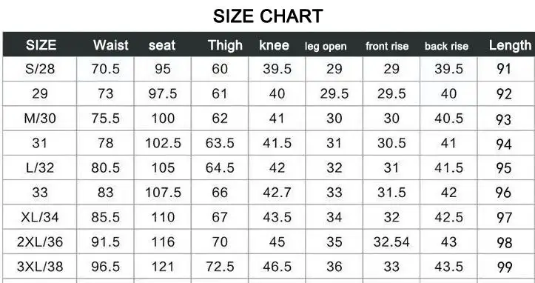Click the 3XL/38 size cell
Image resolution: width=535 pixels, height=283 pixels.
(x=40, y=267)
